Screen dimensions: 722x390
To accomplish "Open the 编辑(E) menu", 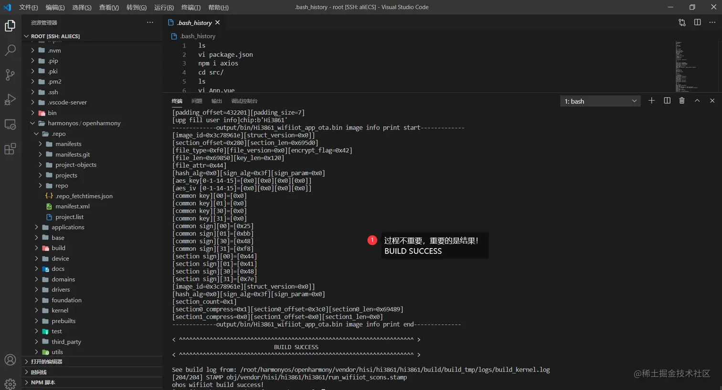I will coord(55,7).
